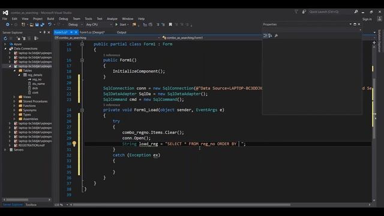Click Connect to Database icon in Server Explorer
This screenshot has height=216, width=384.
19,38
